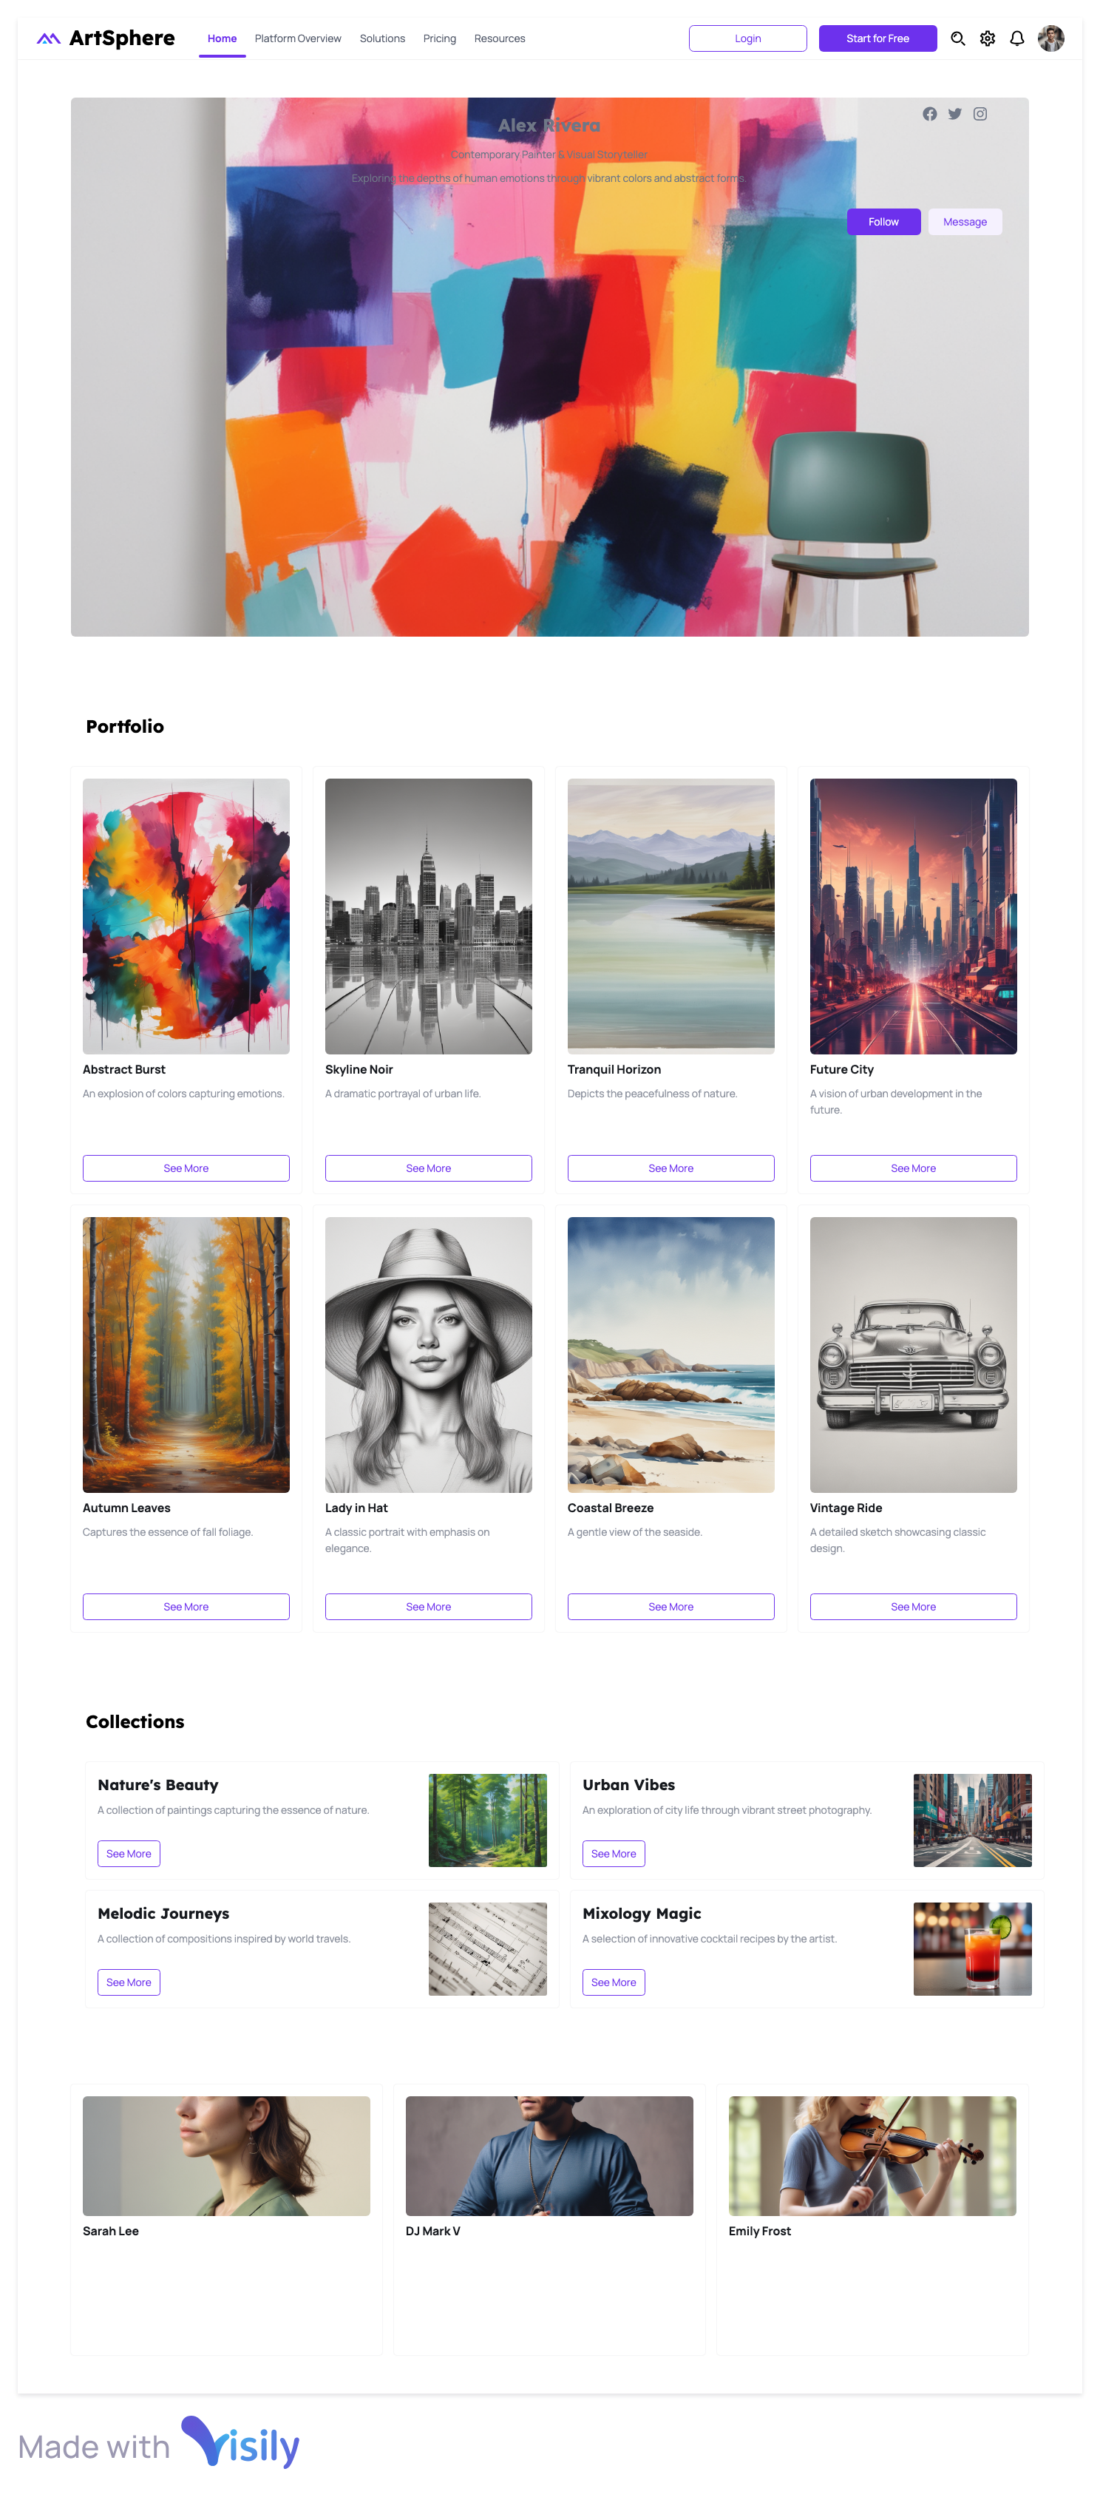This screenshot has height=2500, width=1100.
Task: Click the Login button
Action: point(747,38)
